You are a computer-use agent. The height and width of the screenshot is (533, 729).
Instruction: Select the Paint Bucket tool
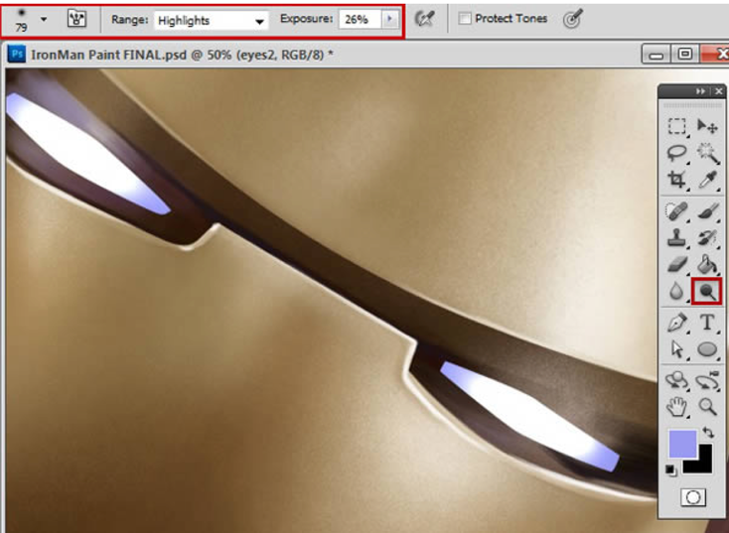[707, 264]
